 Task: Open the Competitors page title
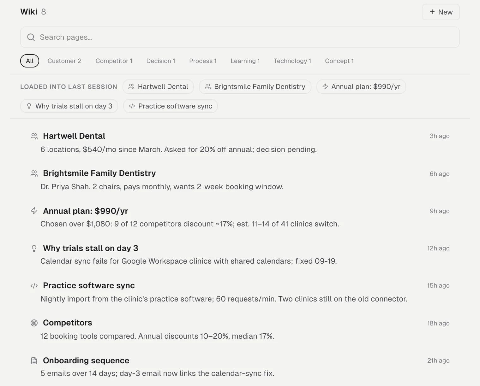click(x=67, y=323)
